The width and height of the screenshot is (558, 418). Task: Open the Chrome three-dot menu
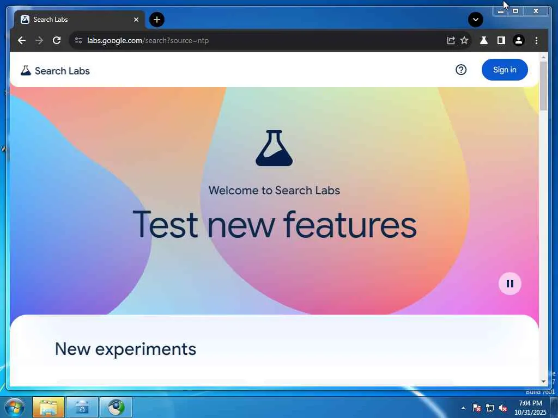point(536,40)
